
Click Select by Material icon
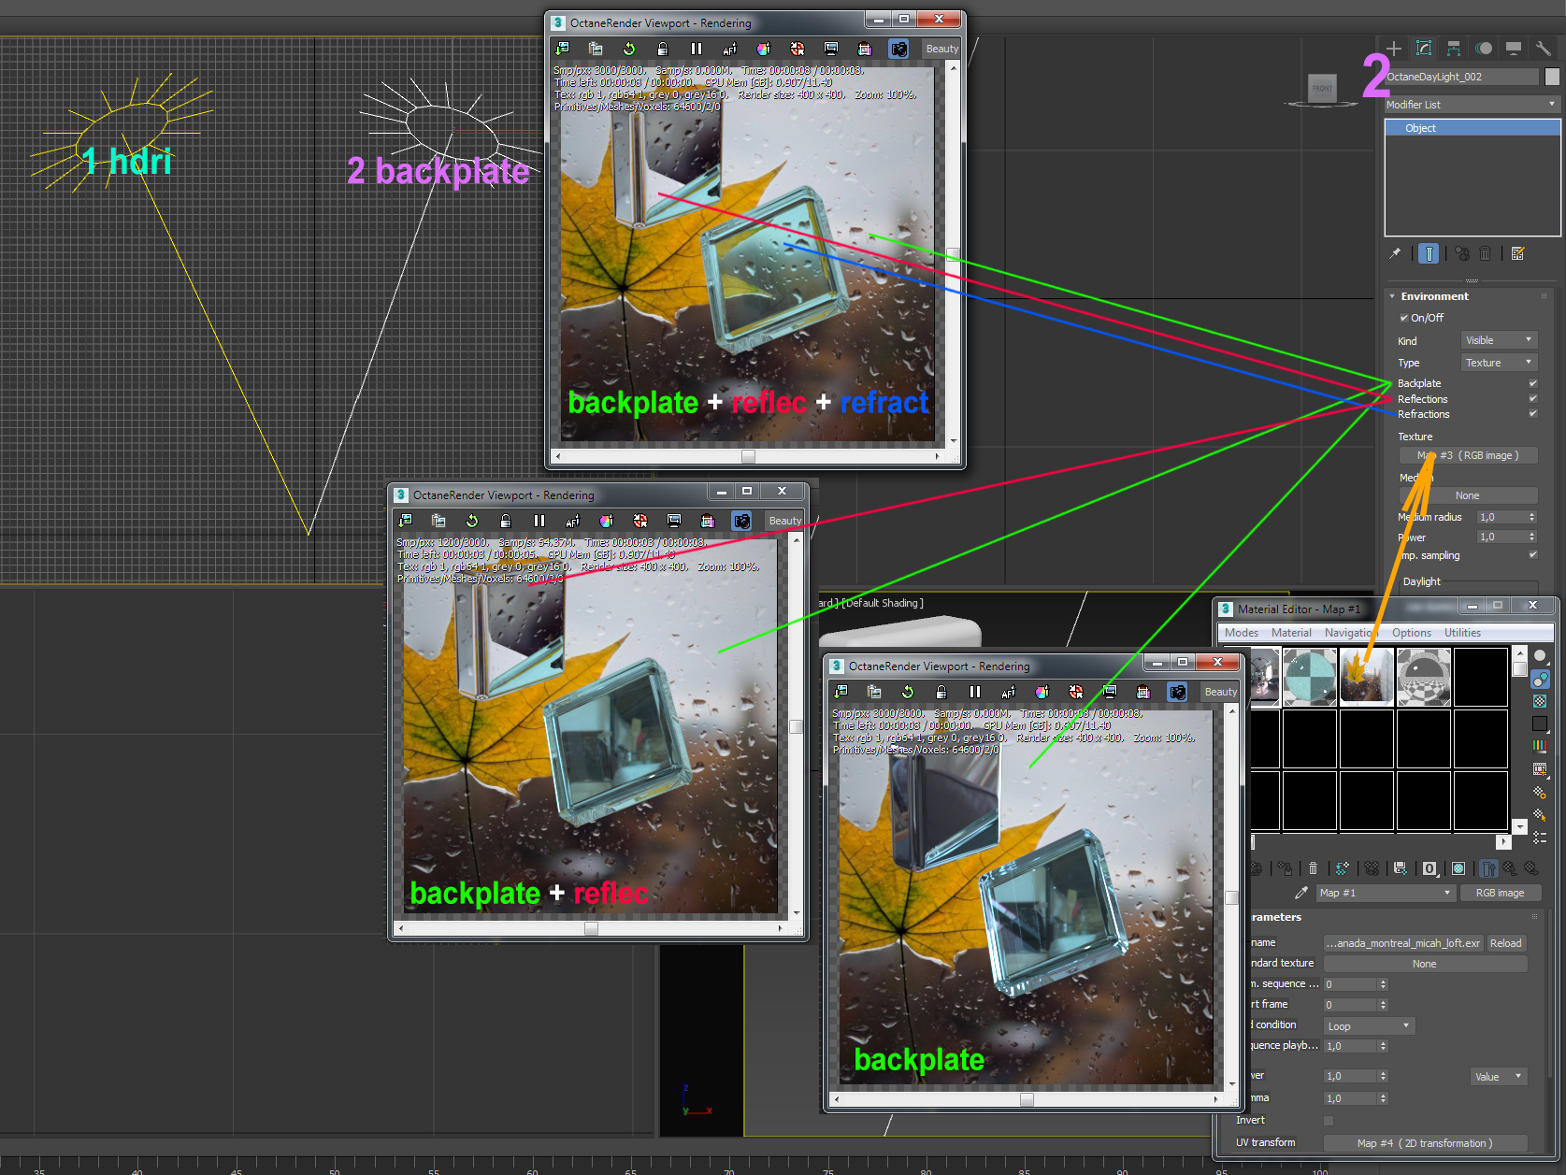(x=1540, y=814)
